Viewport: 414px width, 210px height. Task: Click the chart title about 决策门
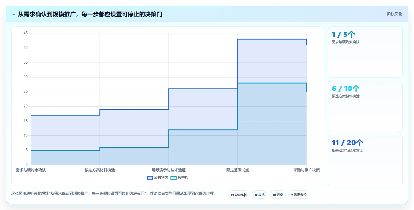click(x=90, y=14)
